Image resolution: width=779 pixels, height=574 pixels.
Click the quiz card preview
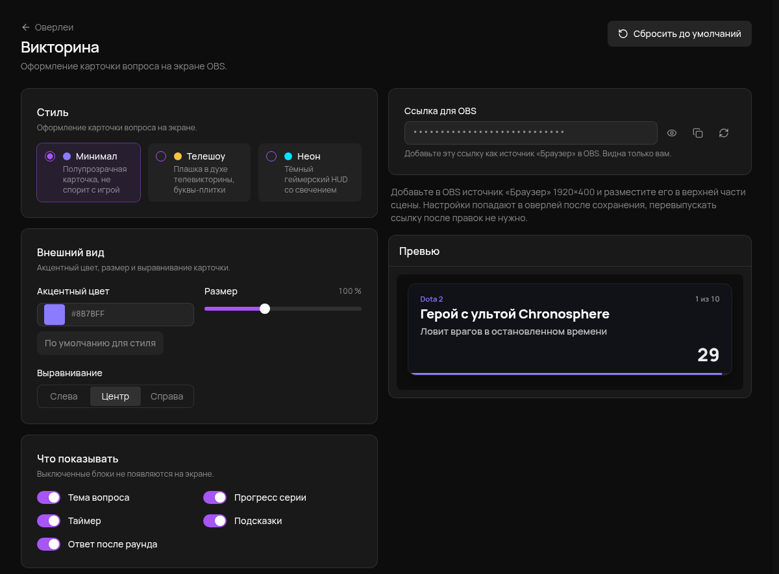pyautogui.click(x=570, y=329)
